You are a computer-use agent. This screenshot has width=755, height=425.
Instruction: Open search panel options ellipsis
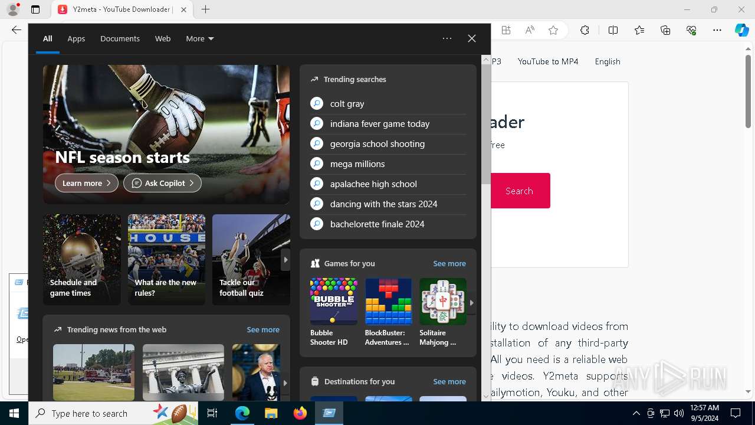point(447,38)
